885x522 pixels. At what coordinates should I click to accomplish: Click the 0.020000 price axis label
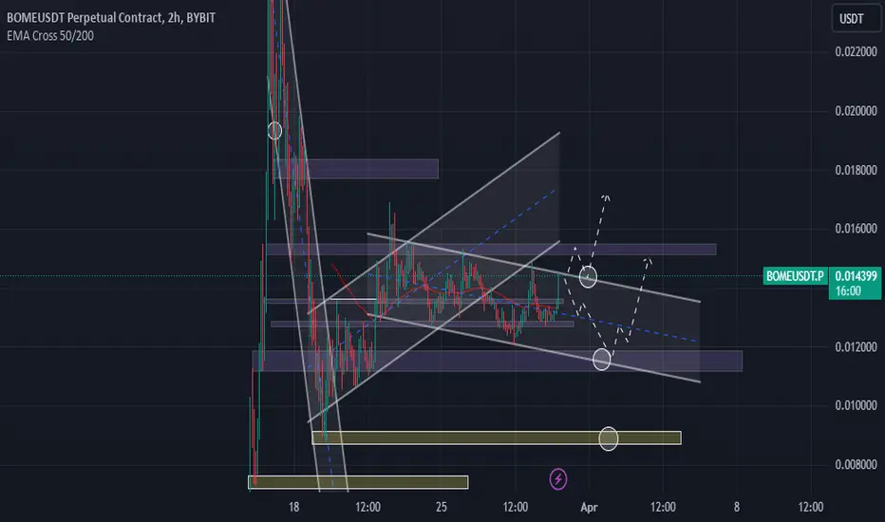pos(857,111)
